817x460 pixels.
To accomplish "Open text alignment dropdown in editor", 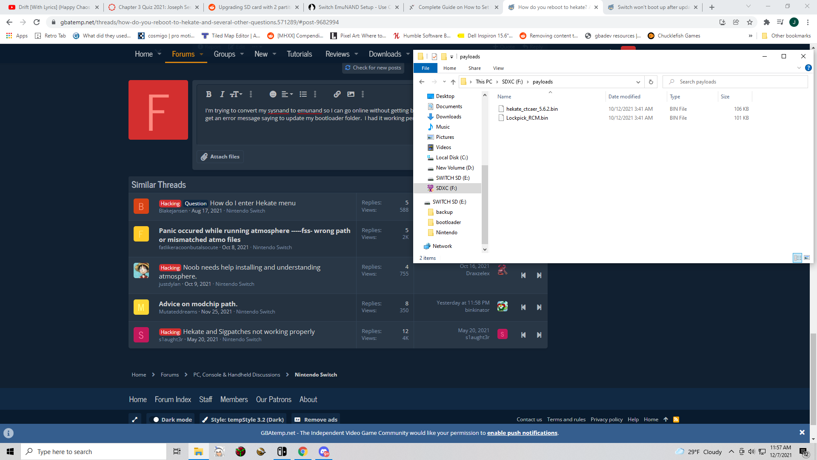I will 287,94.
